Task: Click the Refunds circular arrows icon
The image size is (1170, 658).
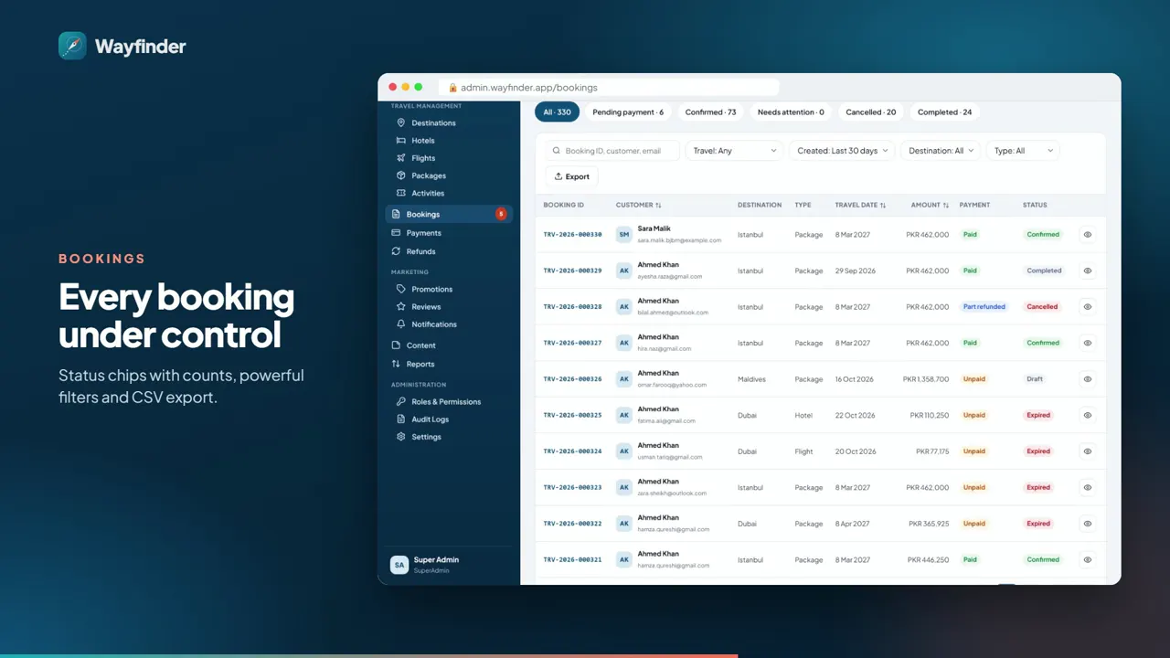Action: [x=396, y=251]
